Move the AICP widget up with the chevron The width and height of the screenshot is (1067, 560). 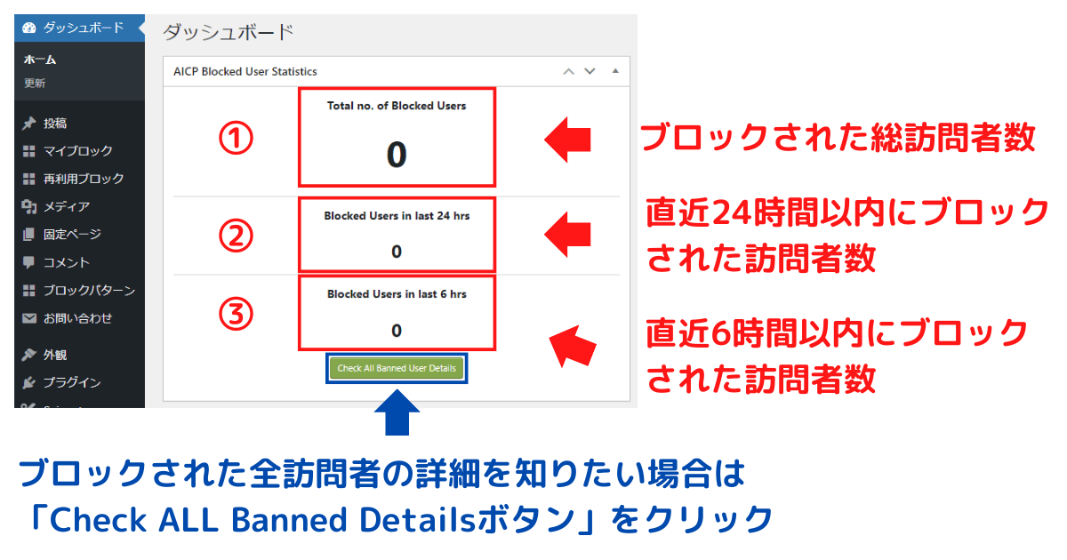[x=567, y=71]
